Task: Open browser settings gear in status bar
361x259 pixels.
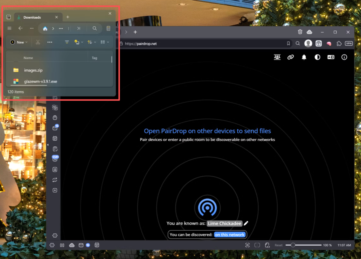Action: [52, 245]
